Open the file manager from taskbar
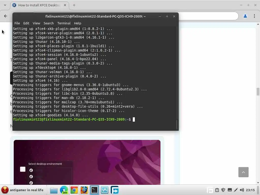 click(x=54, y=190)
